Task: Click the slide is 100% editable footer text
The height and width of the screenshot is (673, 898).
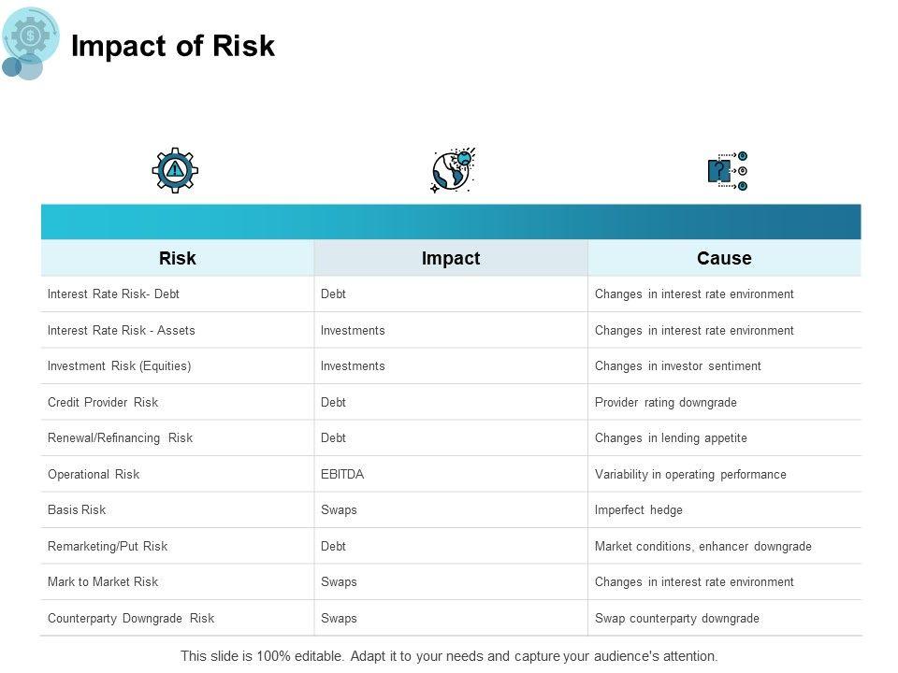Action: coord(449,656)
